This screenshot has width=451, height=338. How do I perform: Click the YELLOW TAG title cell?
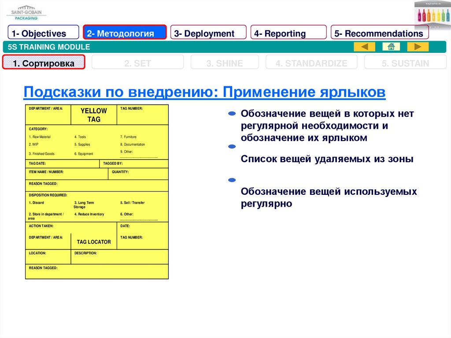[93, 115]
